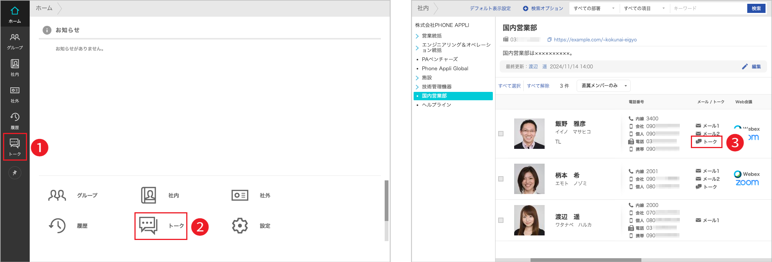Click 株式会社PHONE APPLI root label
This screenshot has width=772, height=262.
[442, 25]
